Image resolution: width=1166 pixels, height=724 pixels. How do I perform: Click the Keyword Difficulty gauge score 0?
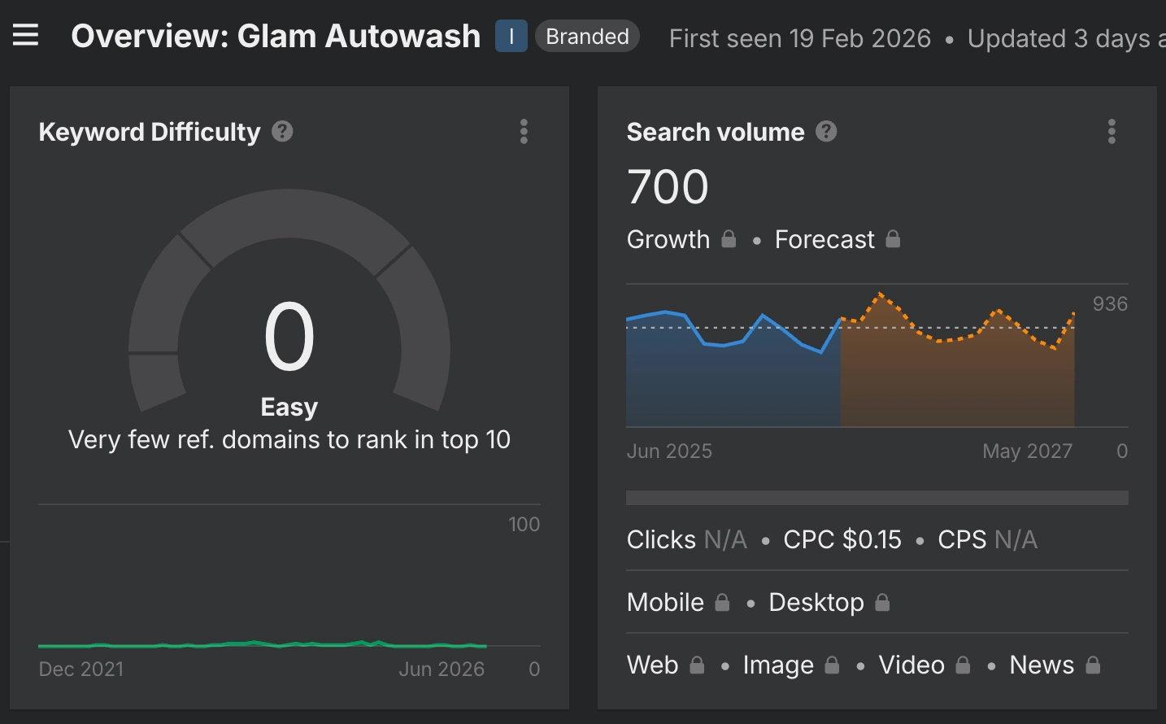point(289,337)
